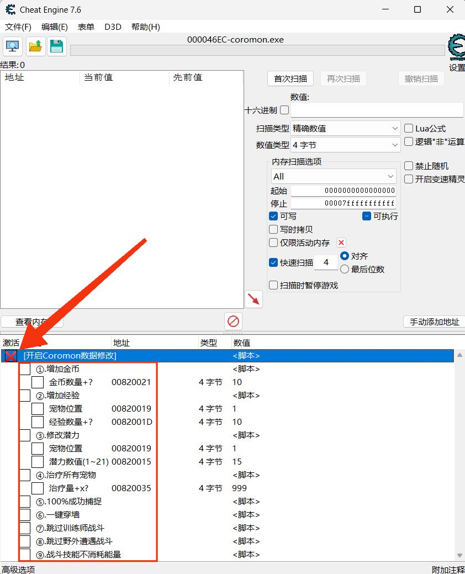Image resolution: width=465 pixels, height=574 pixels.
Task: Click the fast scan alignment value field
Action: (x=326, y=262)
